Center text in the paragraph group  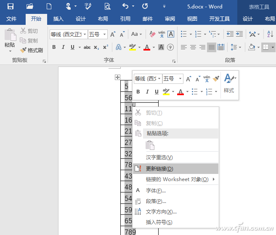193,47
